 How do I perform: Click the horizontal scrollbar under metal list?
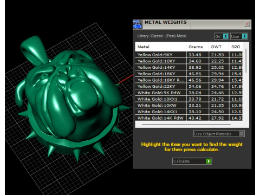[x=186, y=125]
